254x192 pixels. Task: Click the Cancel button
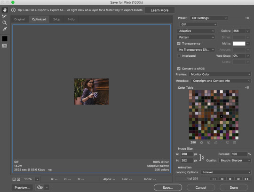click(201, 187)
